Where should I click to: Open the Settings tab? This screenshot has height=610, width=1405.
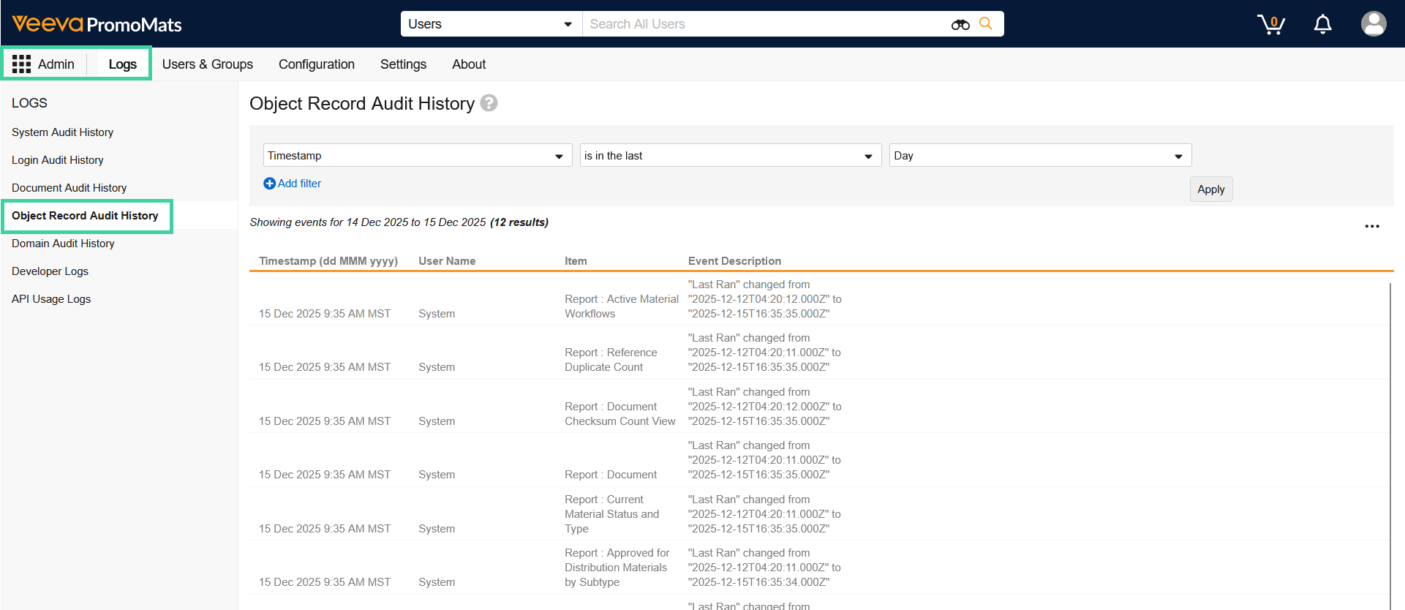pyautogui.click(x=403, y=64)
